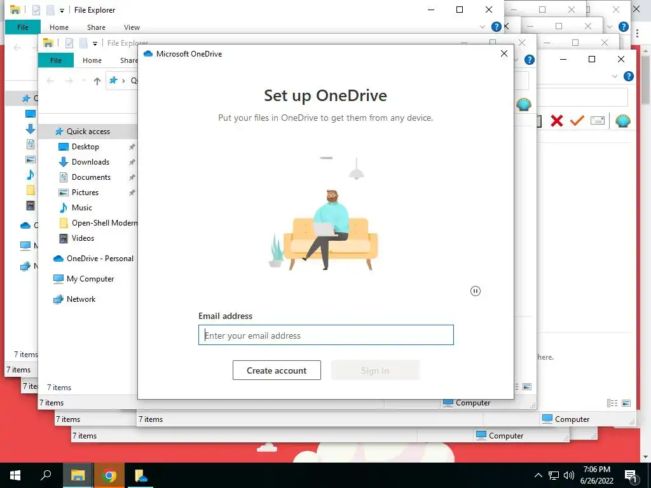
Task: Click the card icon beside the orange checkmark
Action: 598,121
